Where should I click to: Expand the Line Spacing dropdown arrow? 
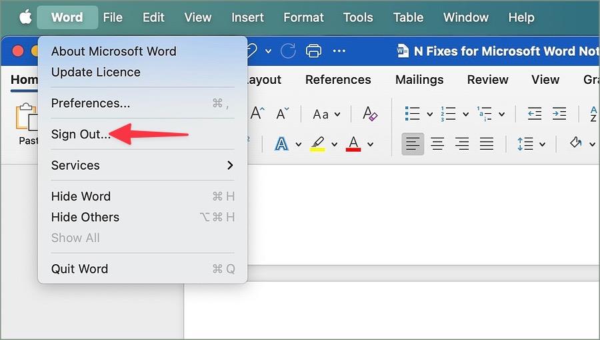[x=542, y=144]
